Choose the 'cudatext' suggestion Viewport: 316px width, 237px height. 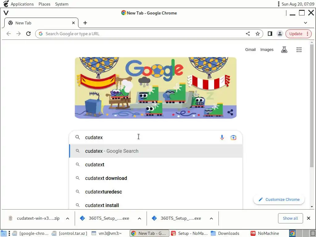tap(156, 164)
